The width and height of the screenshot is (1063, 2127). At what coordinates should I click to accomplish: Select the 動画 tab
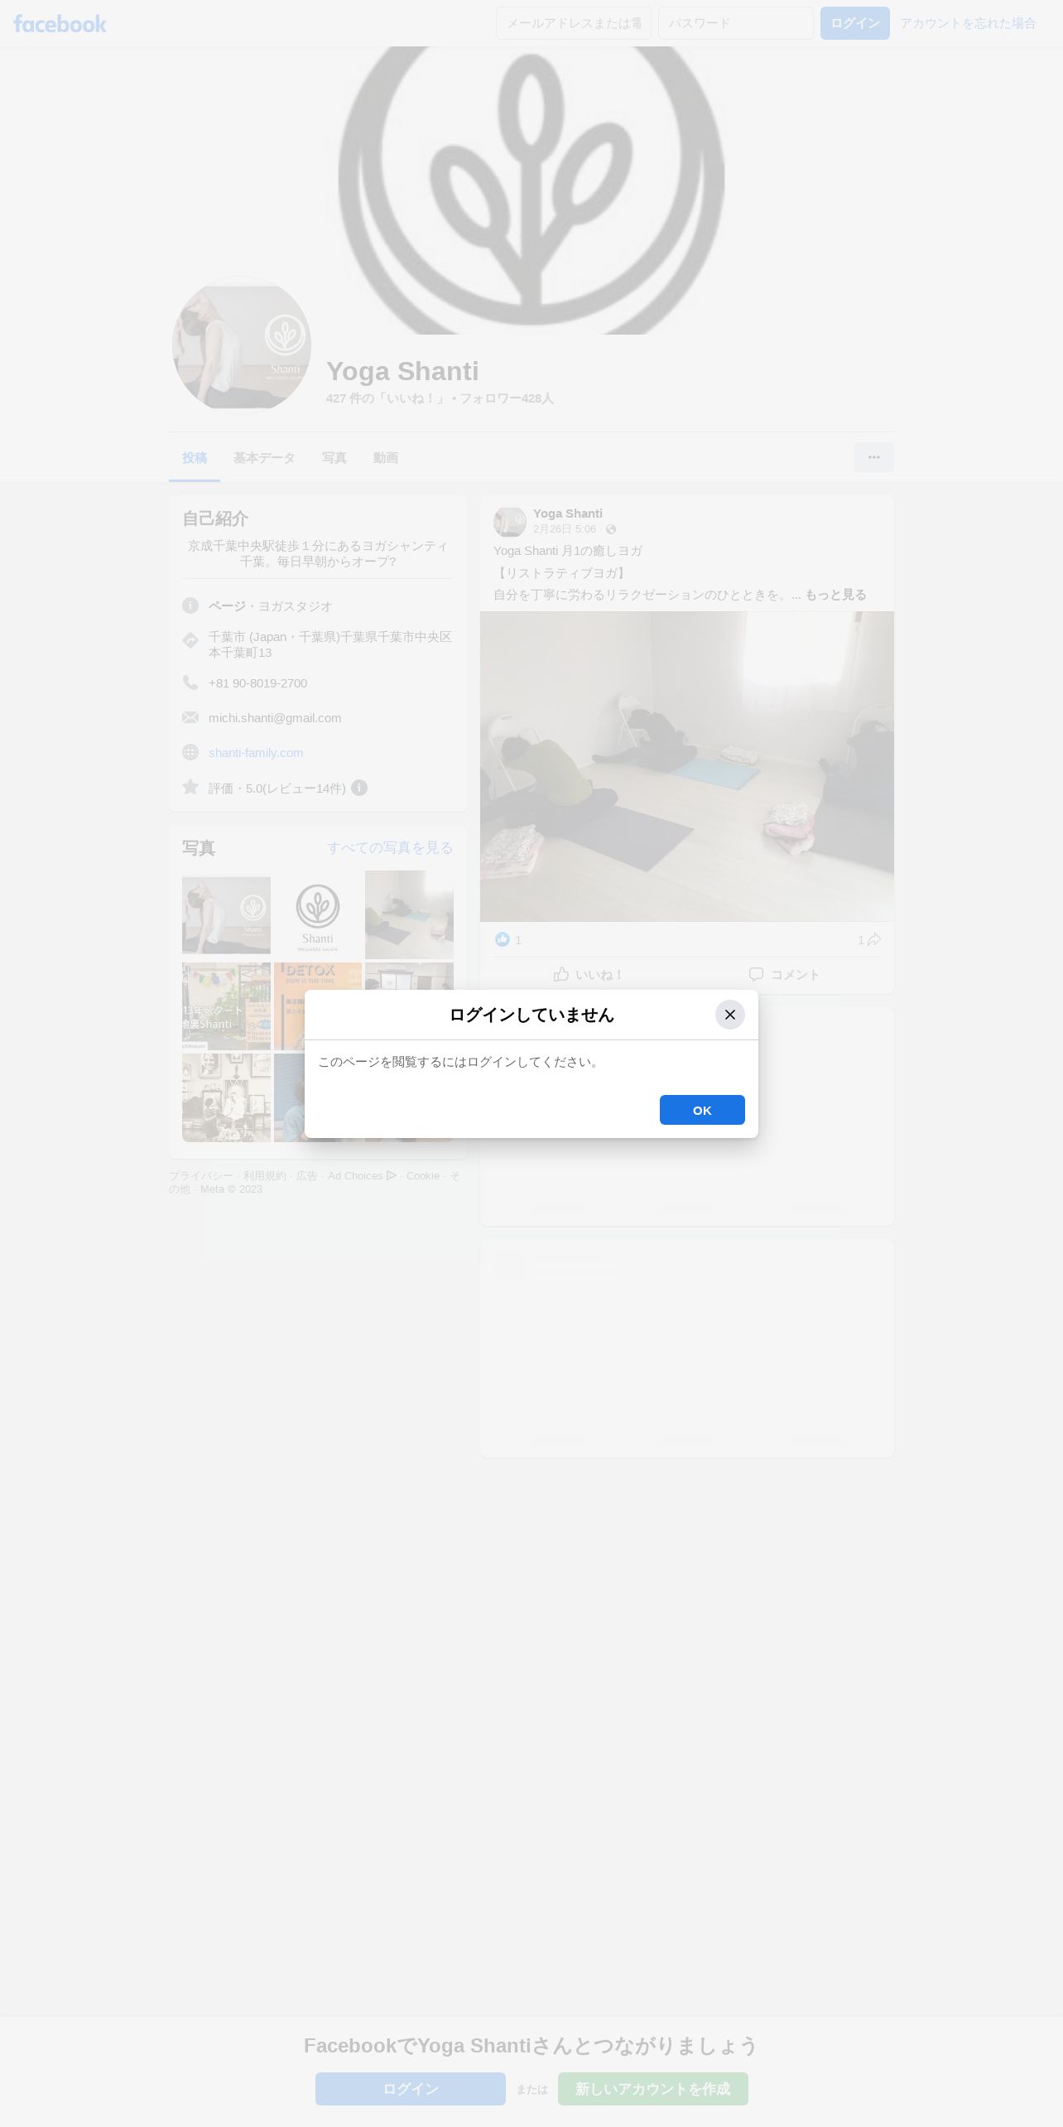point(386,457)
